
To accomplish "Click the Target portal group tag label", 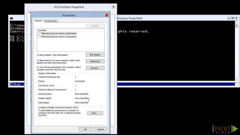I will [x=49, y=77].
